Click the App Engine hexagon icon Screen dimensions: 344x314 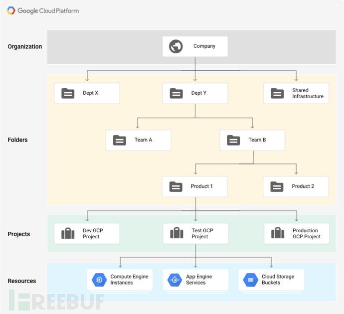(174, 280)
